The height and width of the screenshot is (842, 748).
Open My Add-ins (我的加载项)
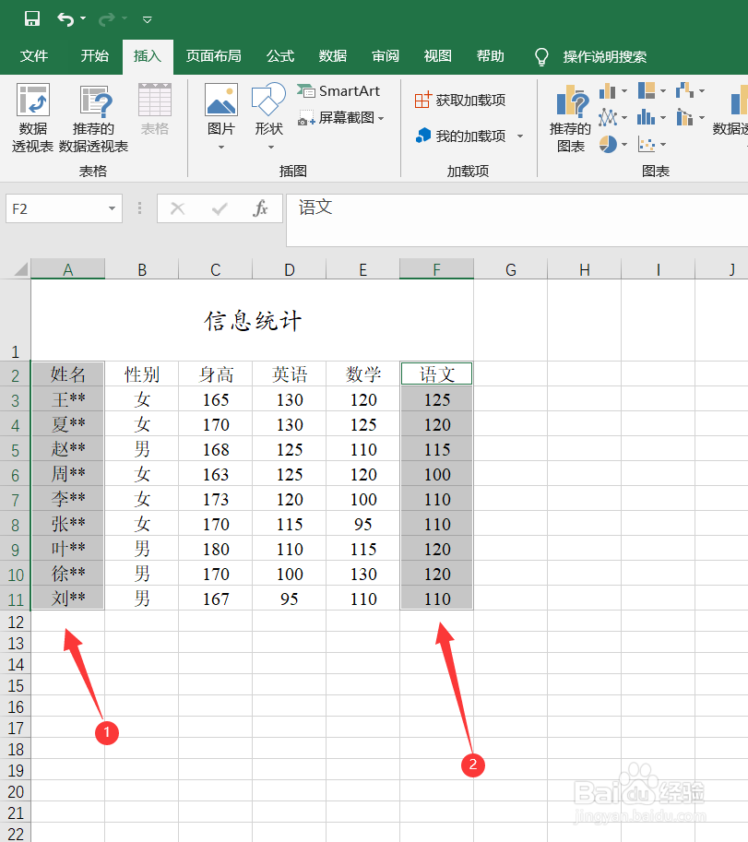click(x=460, y=136)
